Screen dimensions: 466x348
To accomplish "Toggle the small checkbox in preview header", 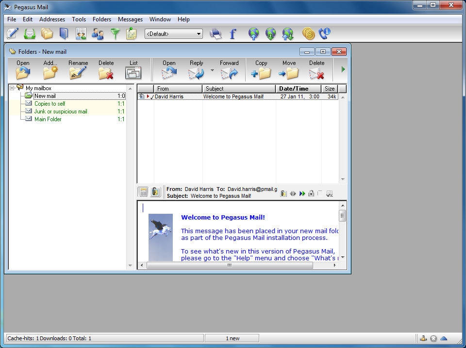I will pyautogui.click(x=320, y=193).
